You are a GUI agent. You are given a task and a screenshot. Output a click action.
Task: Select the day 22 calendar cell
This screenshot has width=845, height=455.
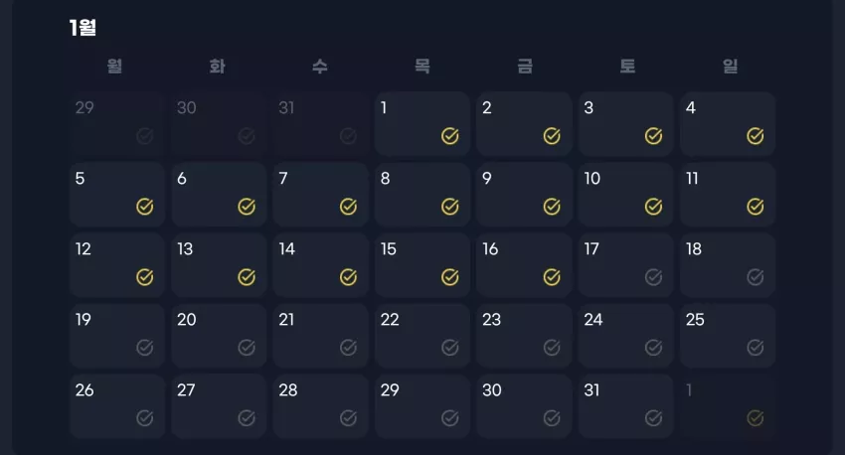(x=422, y=336)
